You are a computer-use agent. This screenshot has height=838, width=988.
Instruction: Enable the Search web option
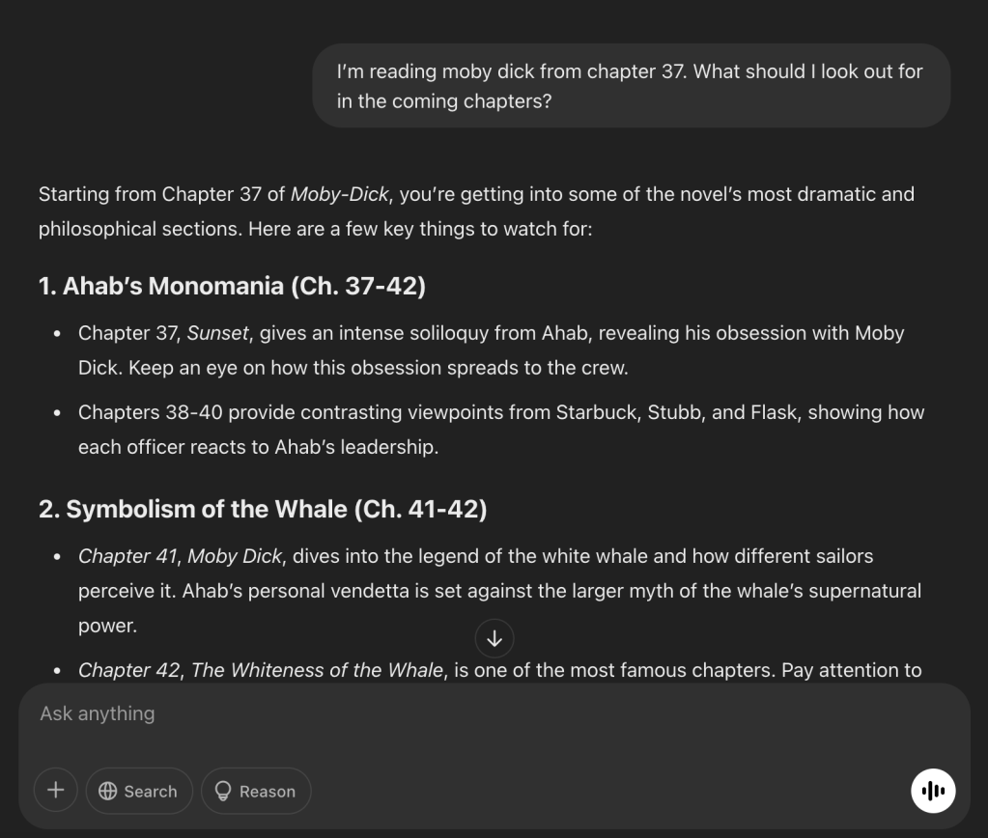click(x=139, y=791)
